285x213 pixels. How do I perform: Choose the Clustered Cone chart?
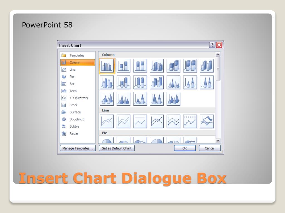(173, 82)
